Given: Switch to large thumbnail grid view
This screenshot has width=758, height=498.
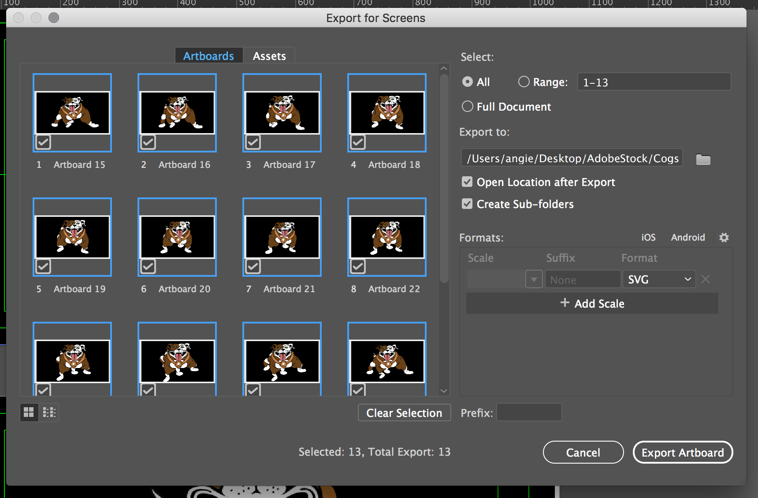Looking at the screenshot, I should [x=29, y=413].
